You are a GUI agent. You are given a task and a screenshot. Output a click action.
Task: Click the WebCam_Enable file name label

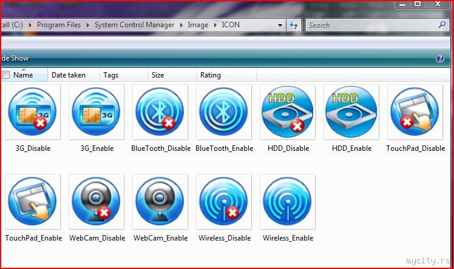161,237
